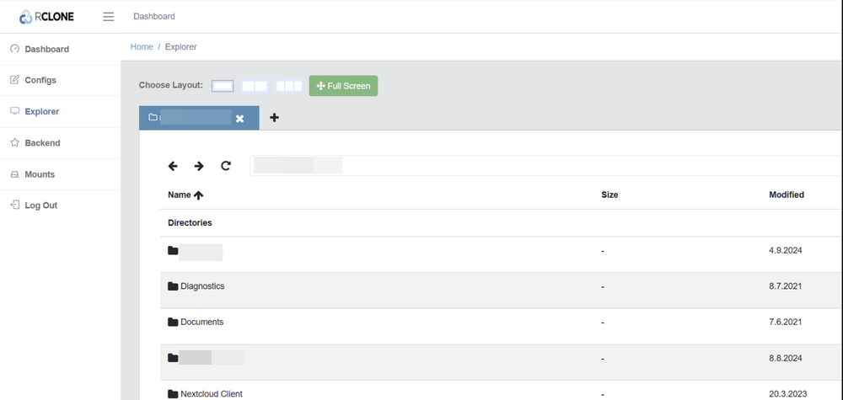Follow the Home breadcrumb link

[x=142, y=46]
